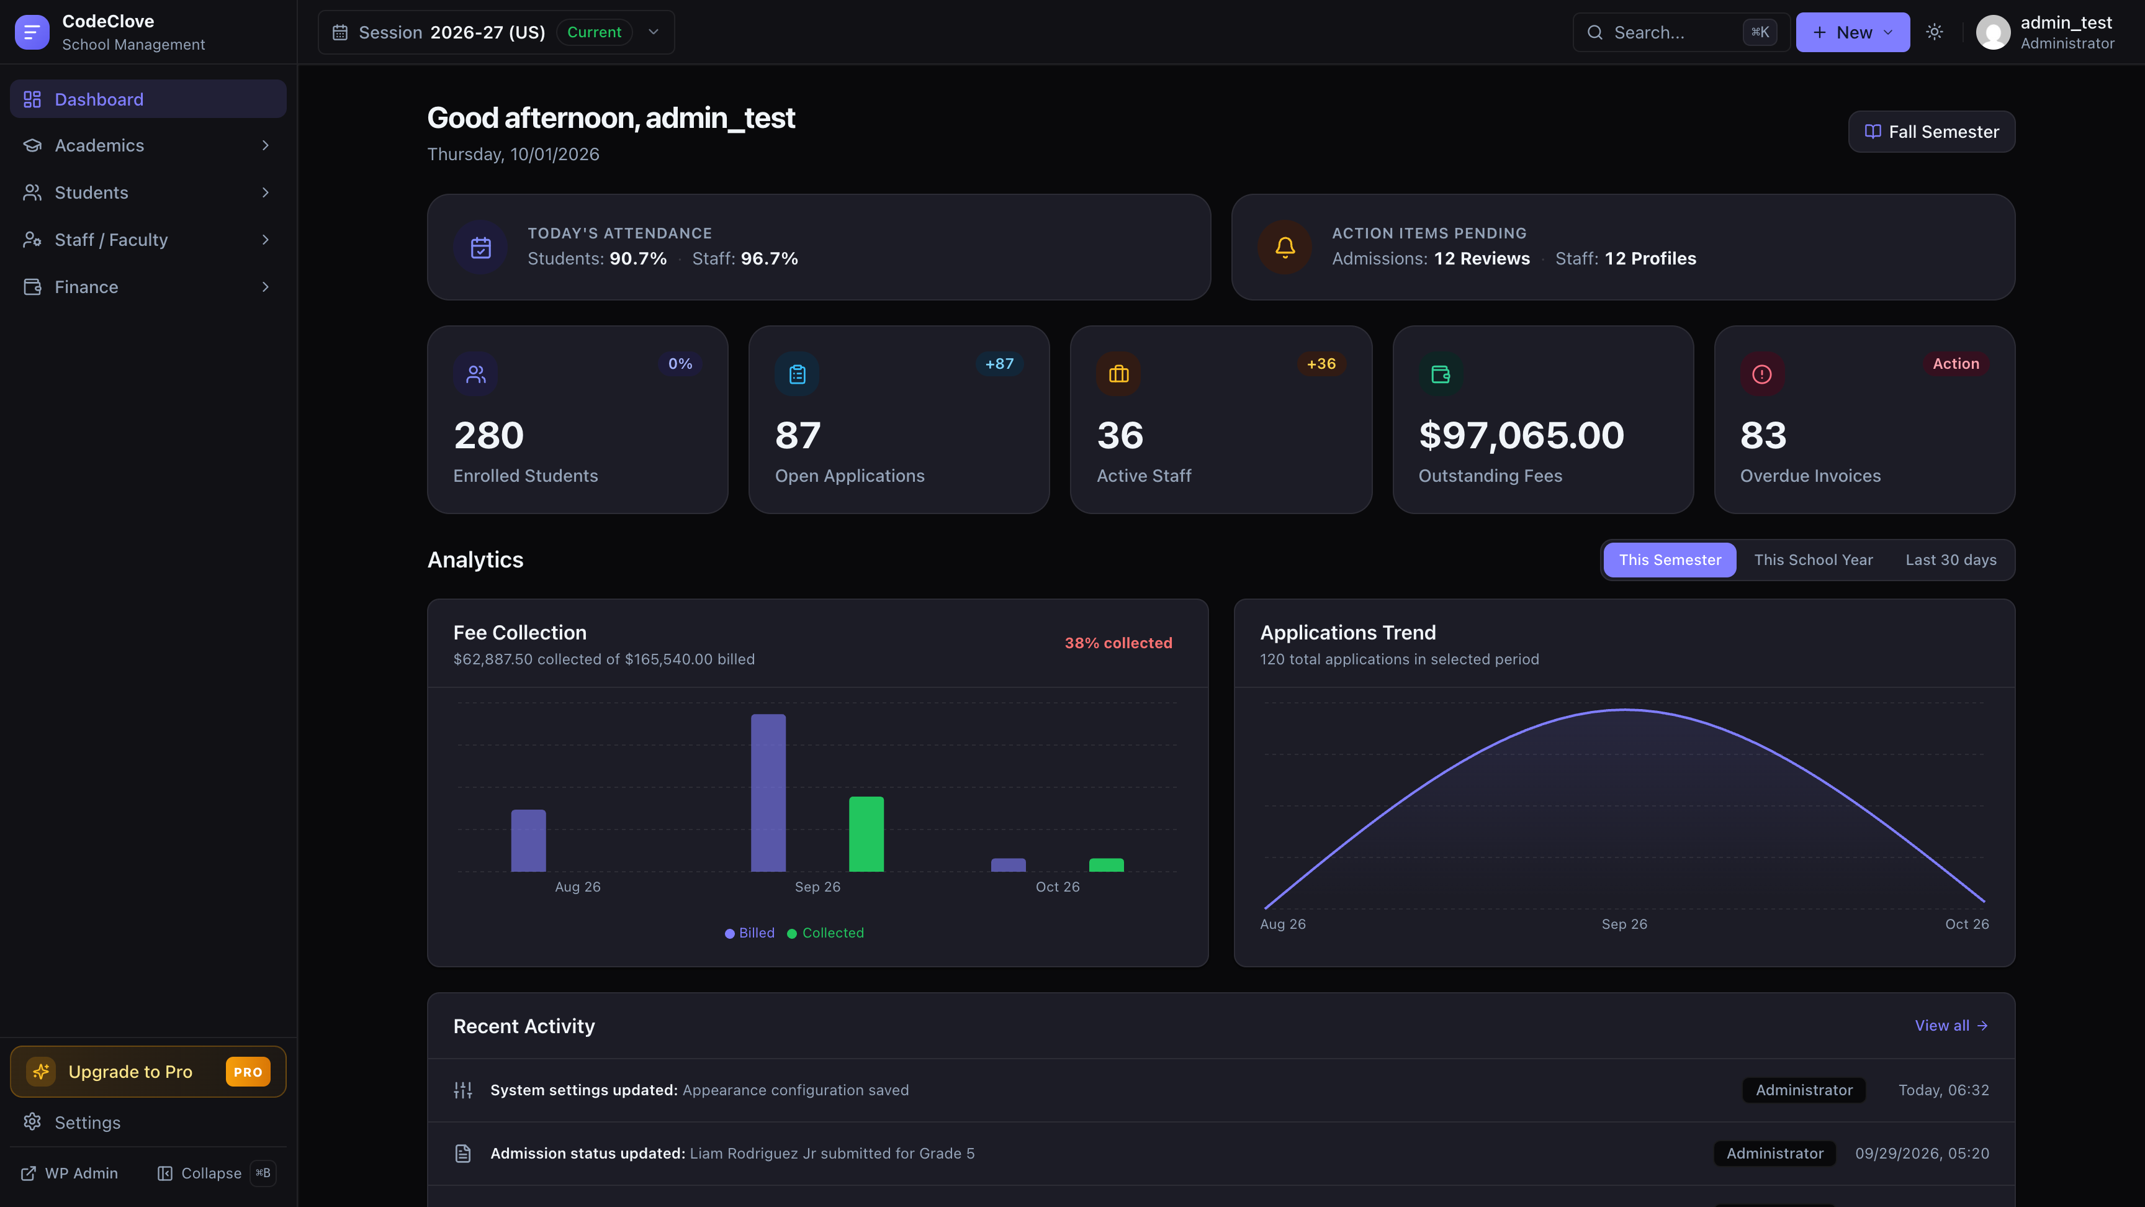Click the Settings gear icon
This screenshot has height=1207, width=2145.
(32, 1121)
